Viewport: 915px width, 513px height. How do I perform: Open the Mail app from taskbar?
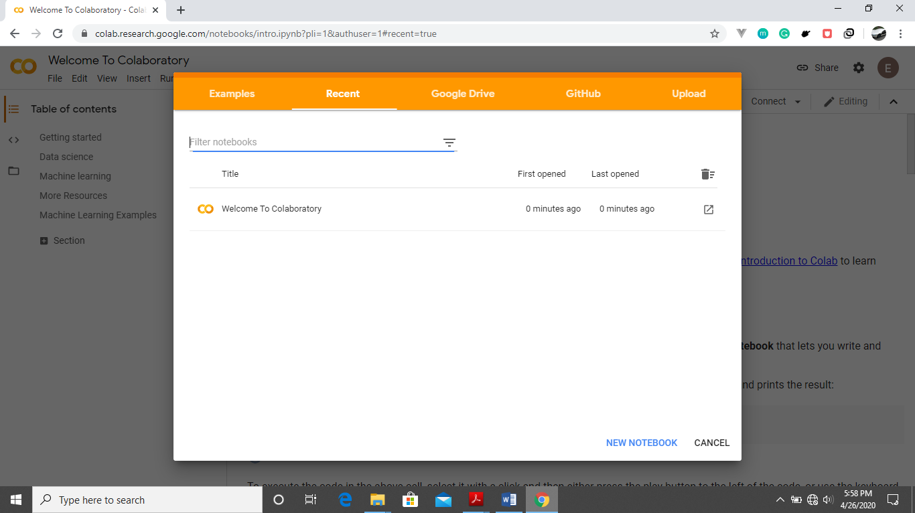point(443,500)
